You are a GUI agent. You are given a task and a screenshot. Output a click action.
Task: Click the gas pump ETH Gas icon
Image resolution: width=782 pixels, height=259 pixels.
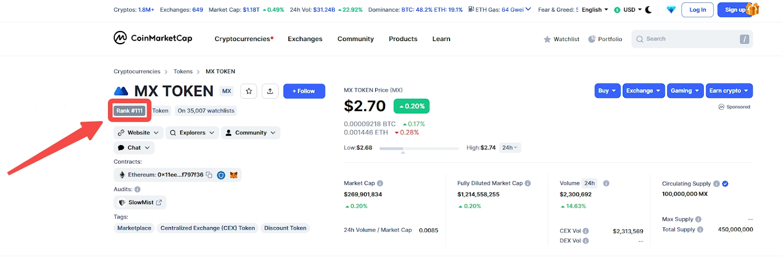(x=471, y=9)
